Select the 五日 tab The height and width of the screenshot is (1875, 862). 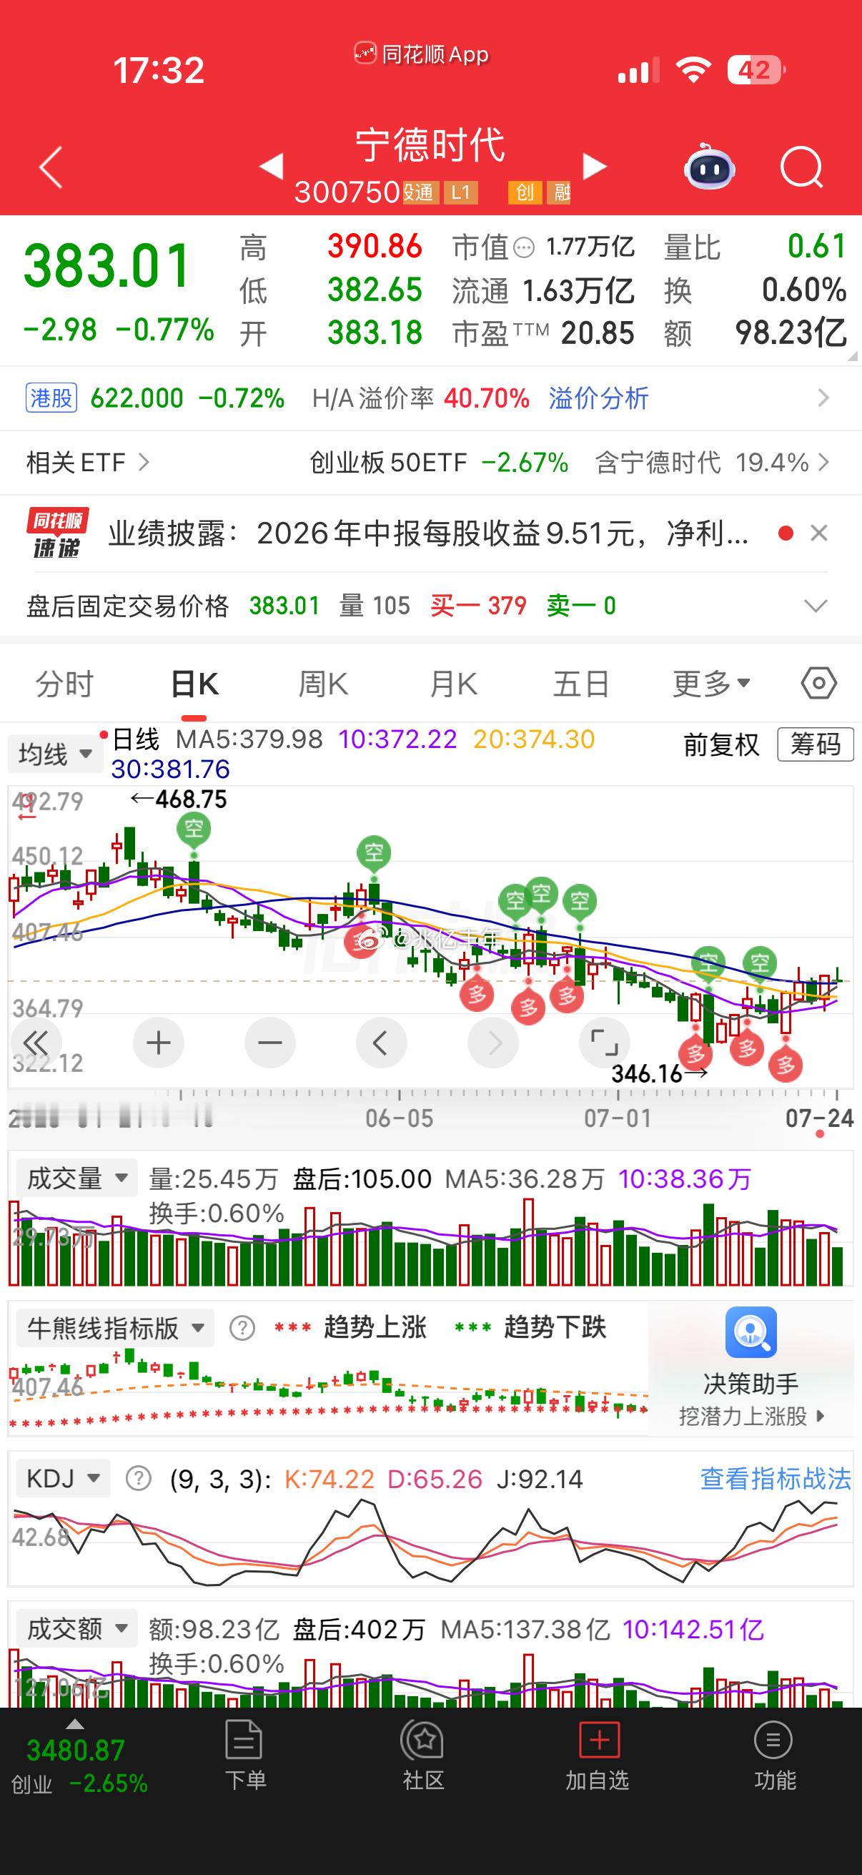pos(580,684)
